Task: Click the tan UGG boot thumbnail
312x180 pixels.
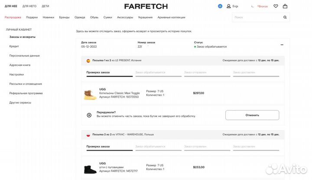Action: point(90,93)
